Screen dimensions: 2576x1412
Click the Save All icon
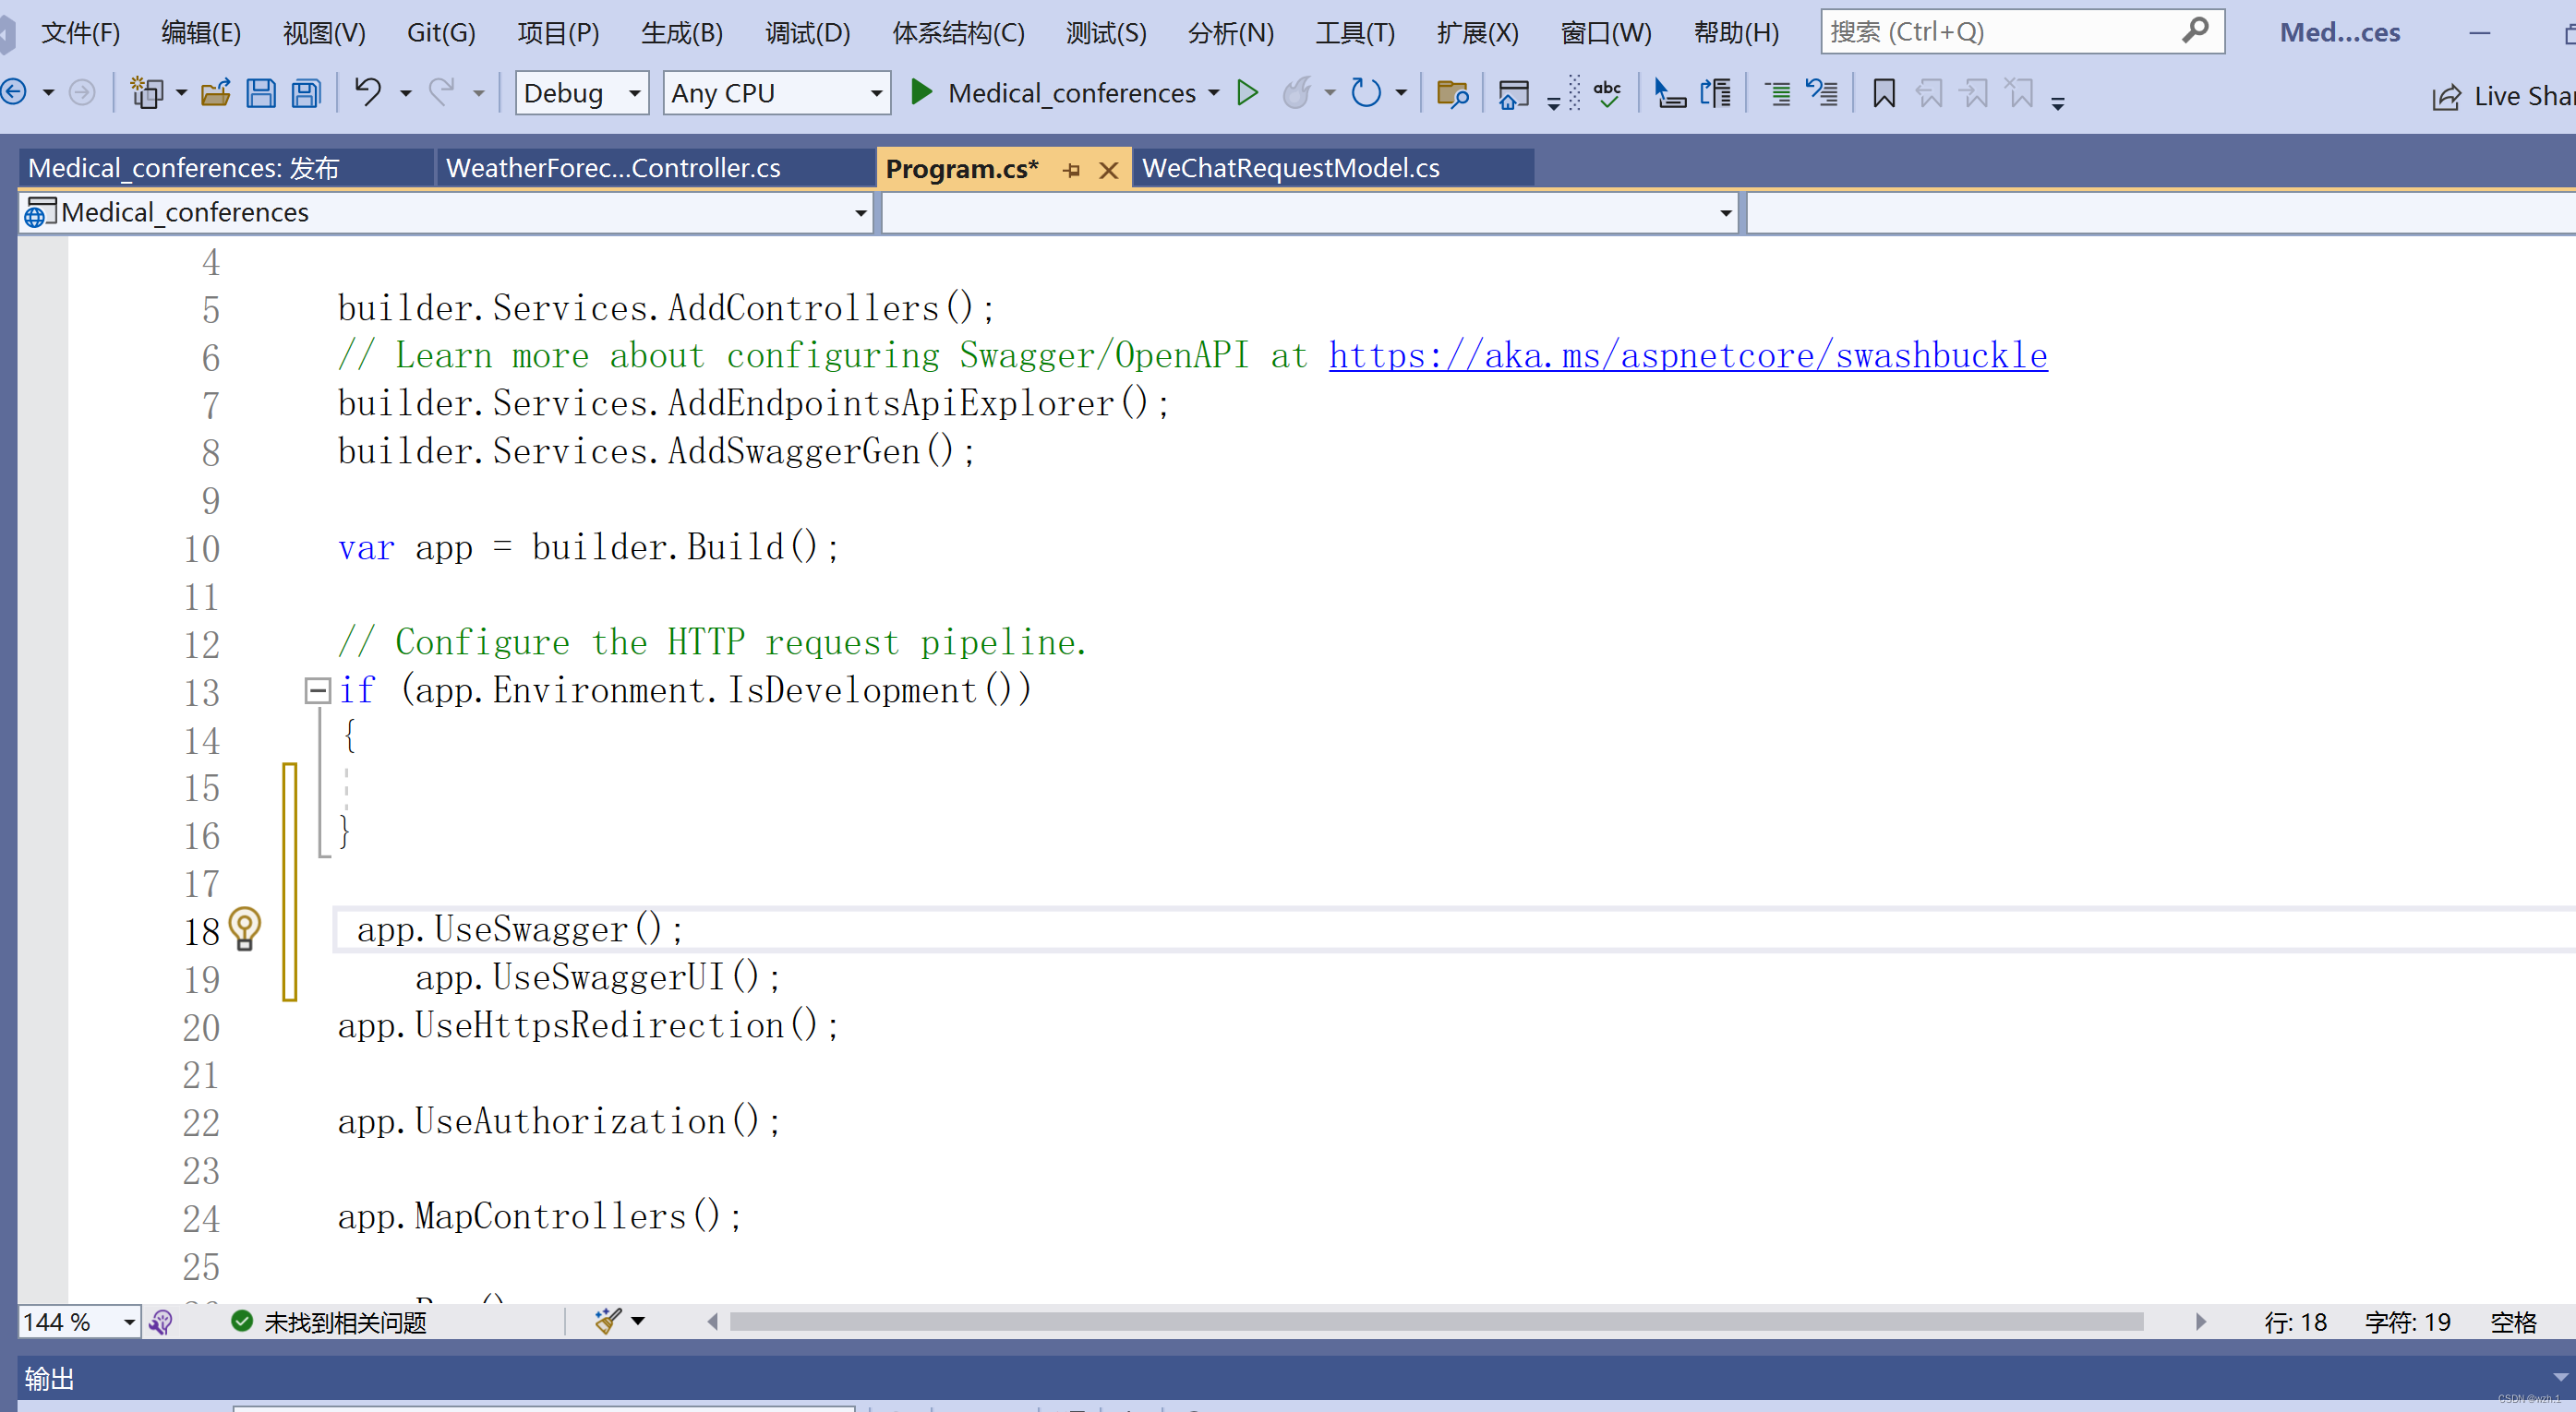(306, 94)
